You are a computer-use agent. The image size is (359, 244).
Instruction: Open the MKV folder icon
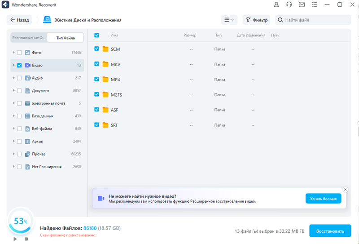coord(105,64)
